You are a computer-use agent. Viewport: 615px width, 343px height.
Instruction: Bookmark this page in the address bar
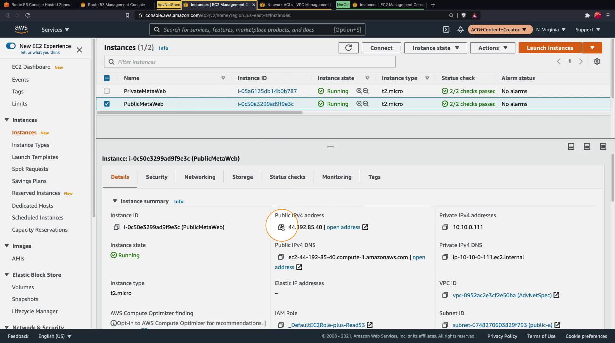click(x=127, y=15)
